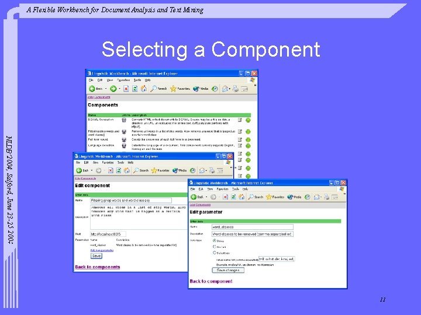Open Back history dropdown in Edit component window

pyautogui.click(x=92, y=170)
